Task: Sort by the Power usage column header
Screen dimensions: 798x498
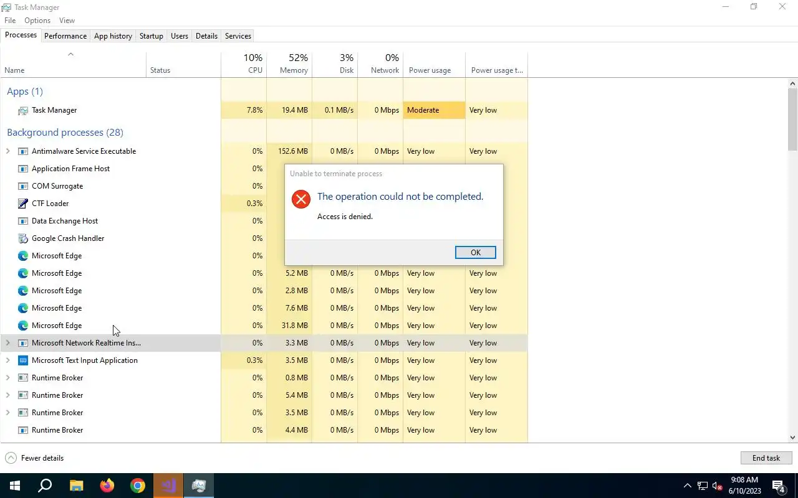Action: tap(434, 63)
